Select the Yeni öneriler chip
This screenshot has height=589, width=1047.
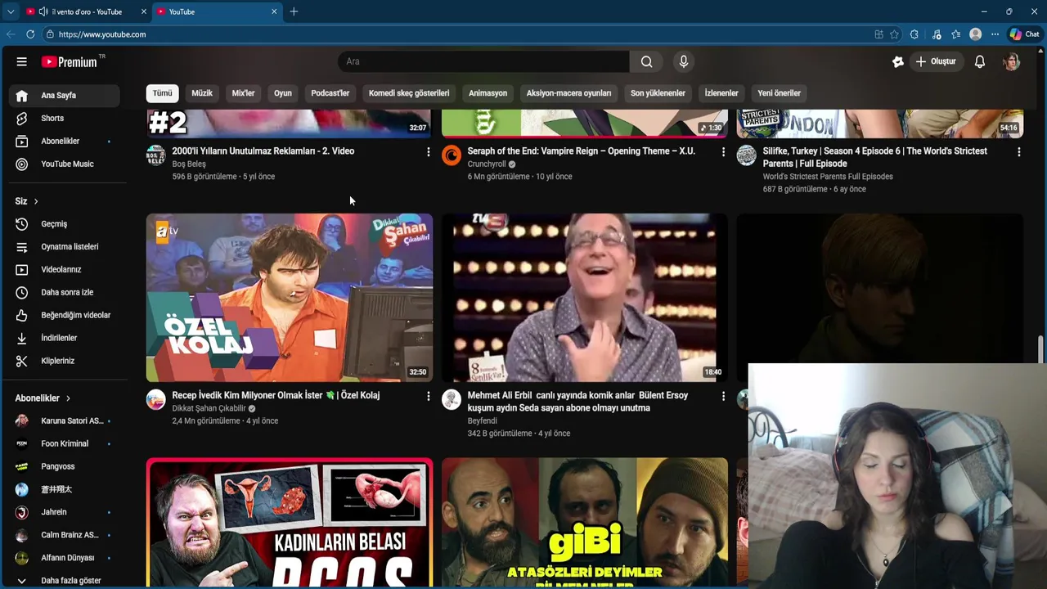point(779,93)
